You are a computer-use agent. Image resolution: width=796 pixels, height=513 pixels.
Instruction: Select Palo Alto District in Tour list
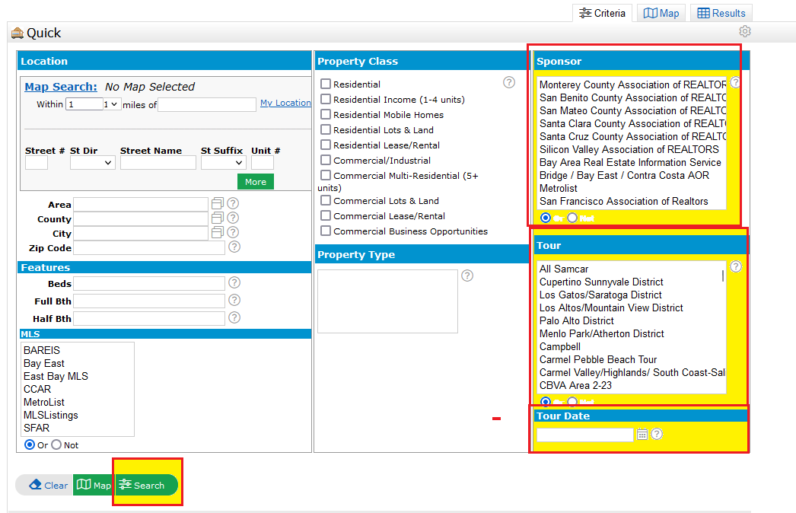(x=577, y=321)
